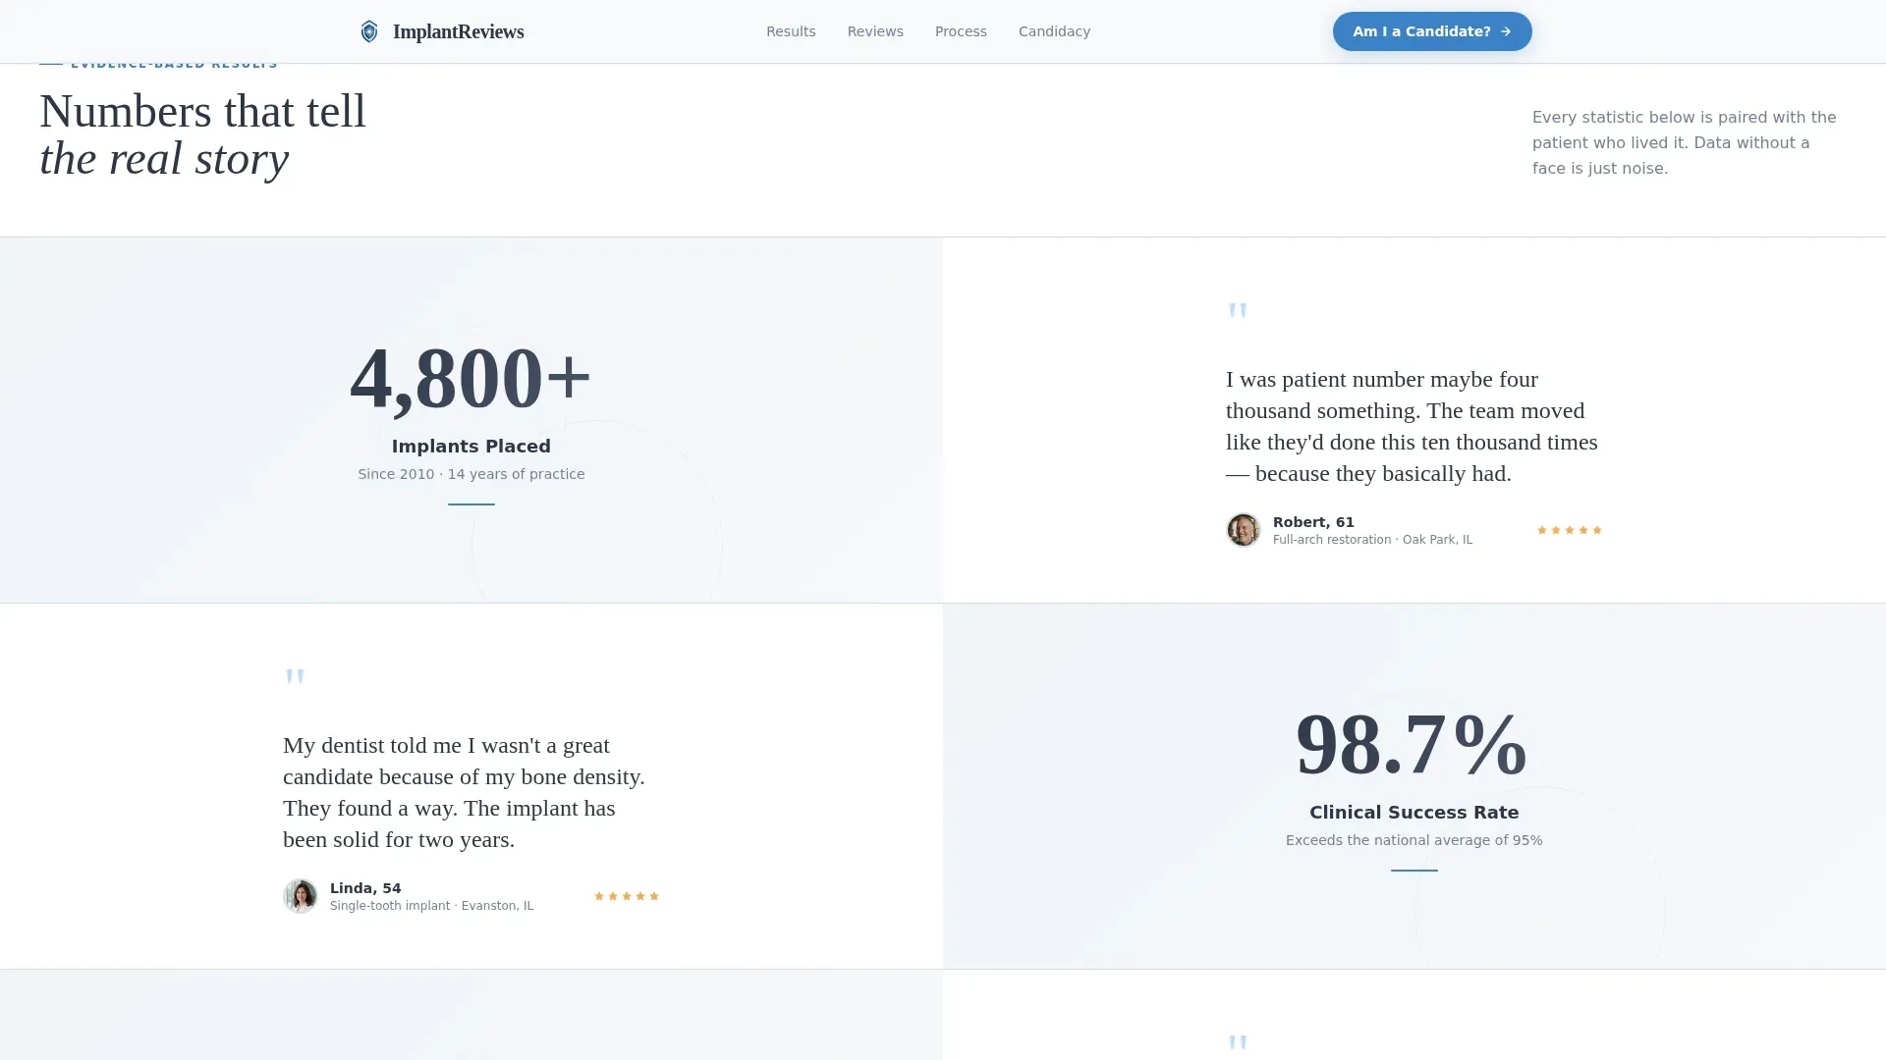
Task: Click the ImplantReviews shield logo icon
Action: tap(369, 31)
